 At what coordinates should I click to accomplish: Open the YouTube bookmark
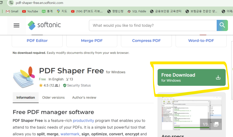click(x=30, y=11)
